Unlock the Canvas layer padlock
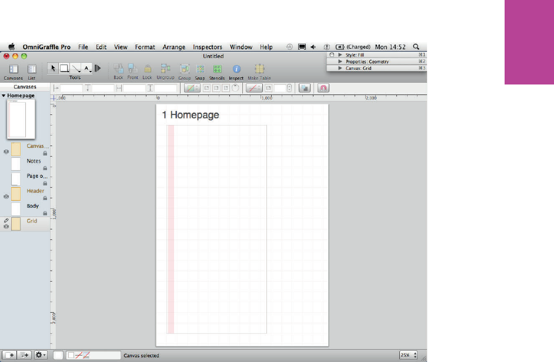 [x=45, y=153]
